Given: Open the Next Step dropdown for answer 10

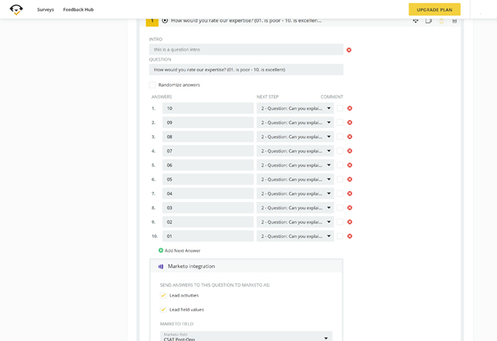Looking at the screenshot, I should 295,108.
